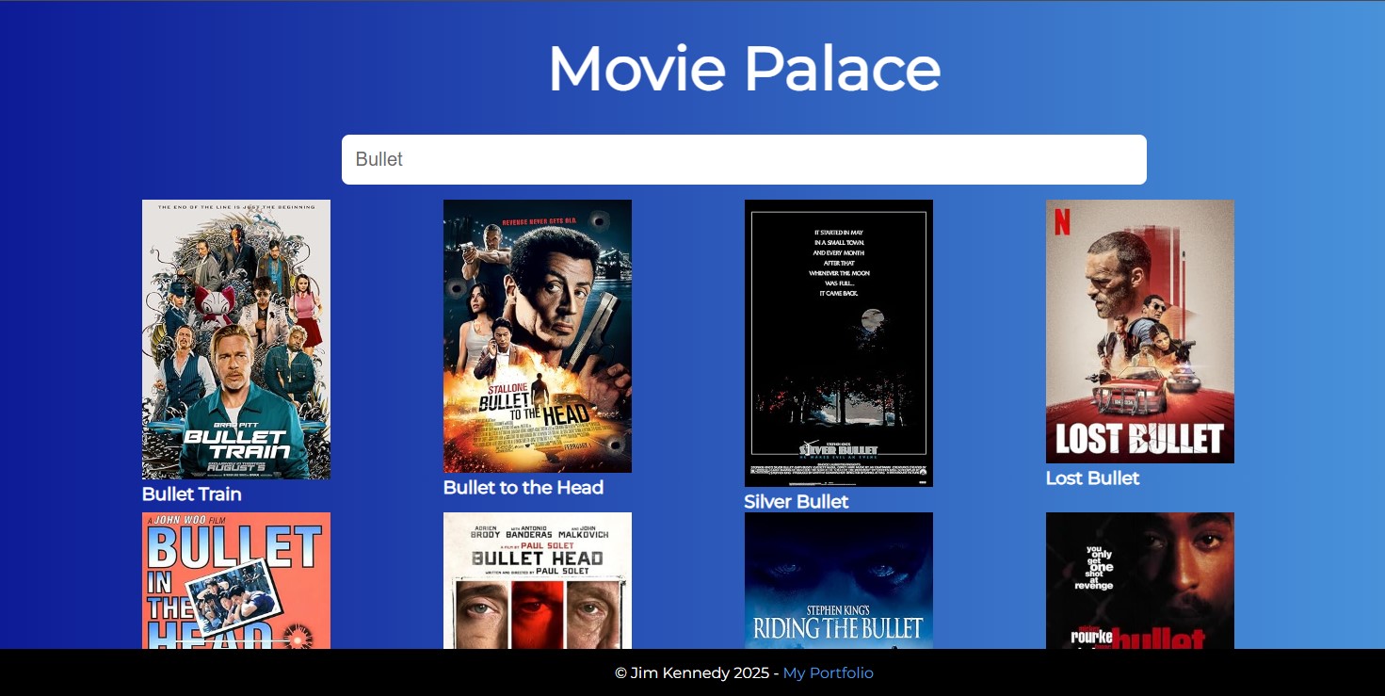
Task: Open the Lost Bullet Netflix poster
Action: tap(1140, 332)
